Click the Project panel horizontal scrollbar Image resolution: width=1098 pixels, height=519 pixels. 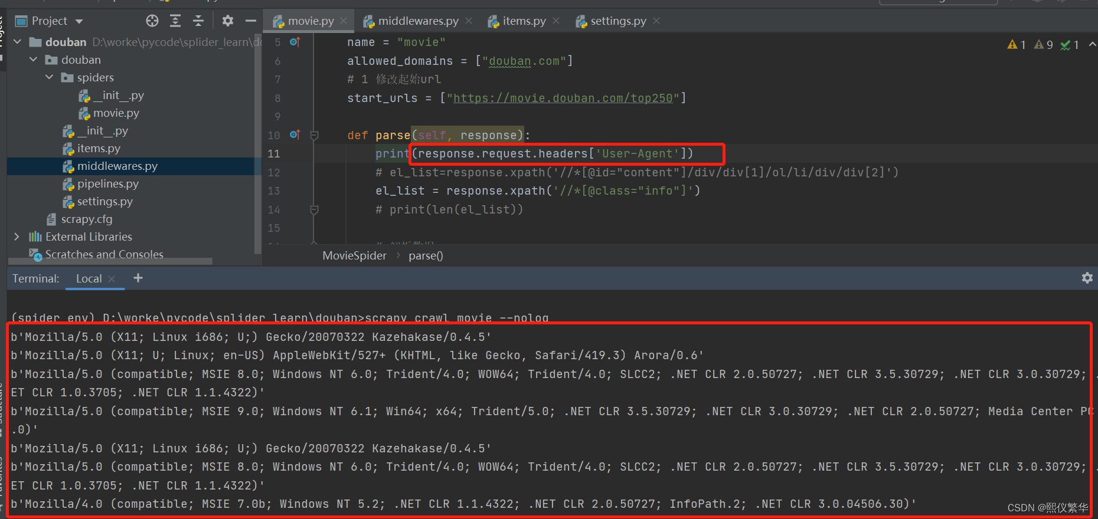(x=110, y=261)
